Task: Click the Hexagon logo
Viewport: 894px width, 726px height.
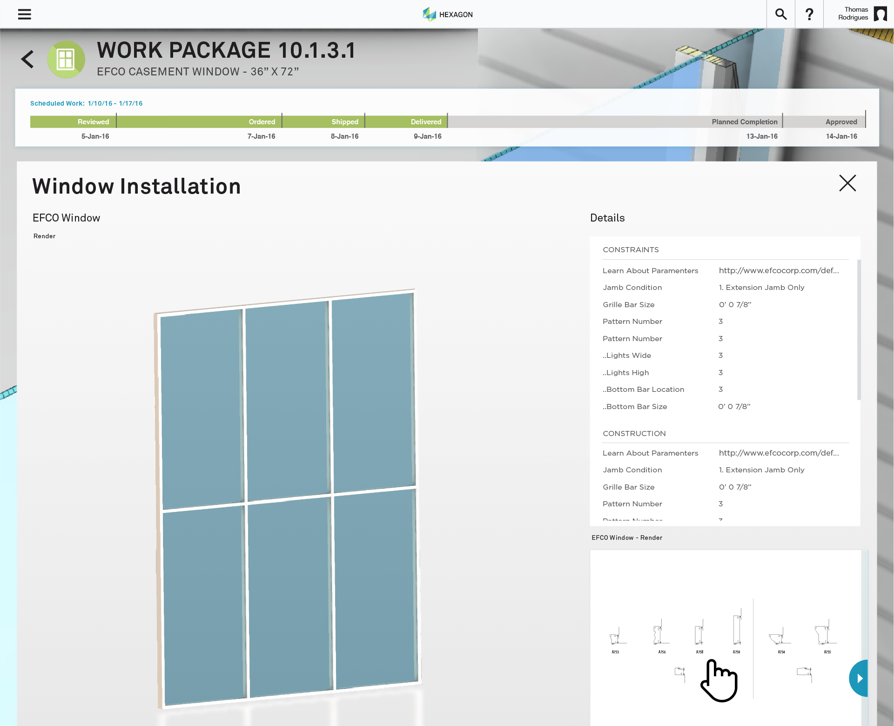Action: (x=447, y=14)
